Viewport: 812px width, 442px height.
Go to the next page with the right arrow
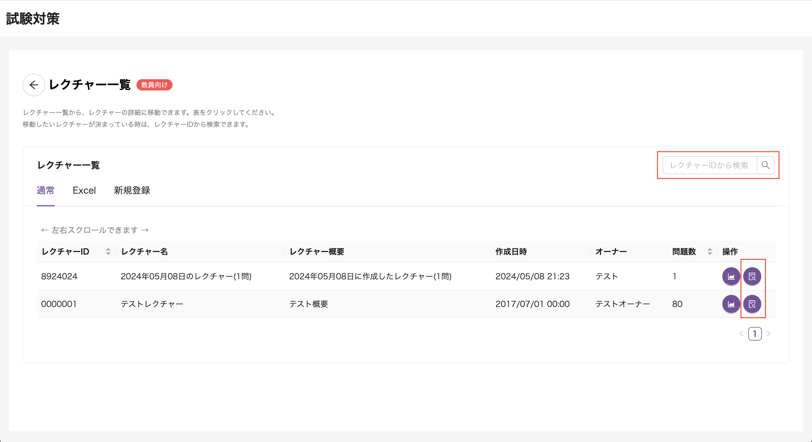tap(769, 333)
